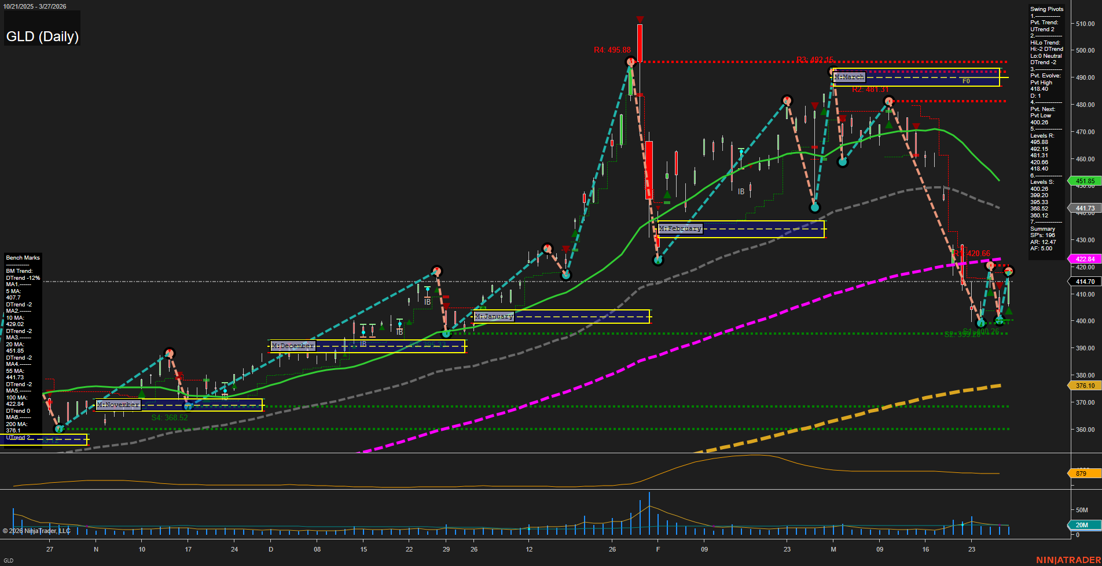Click the HiLo Trend: label
The image size is (1102, 566).
coord(1045,43)
